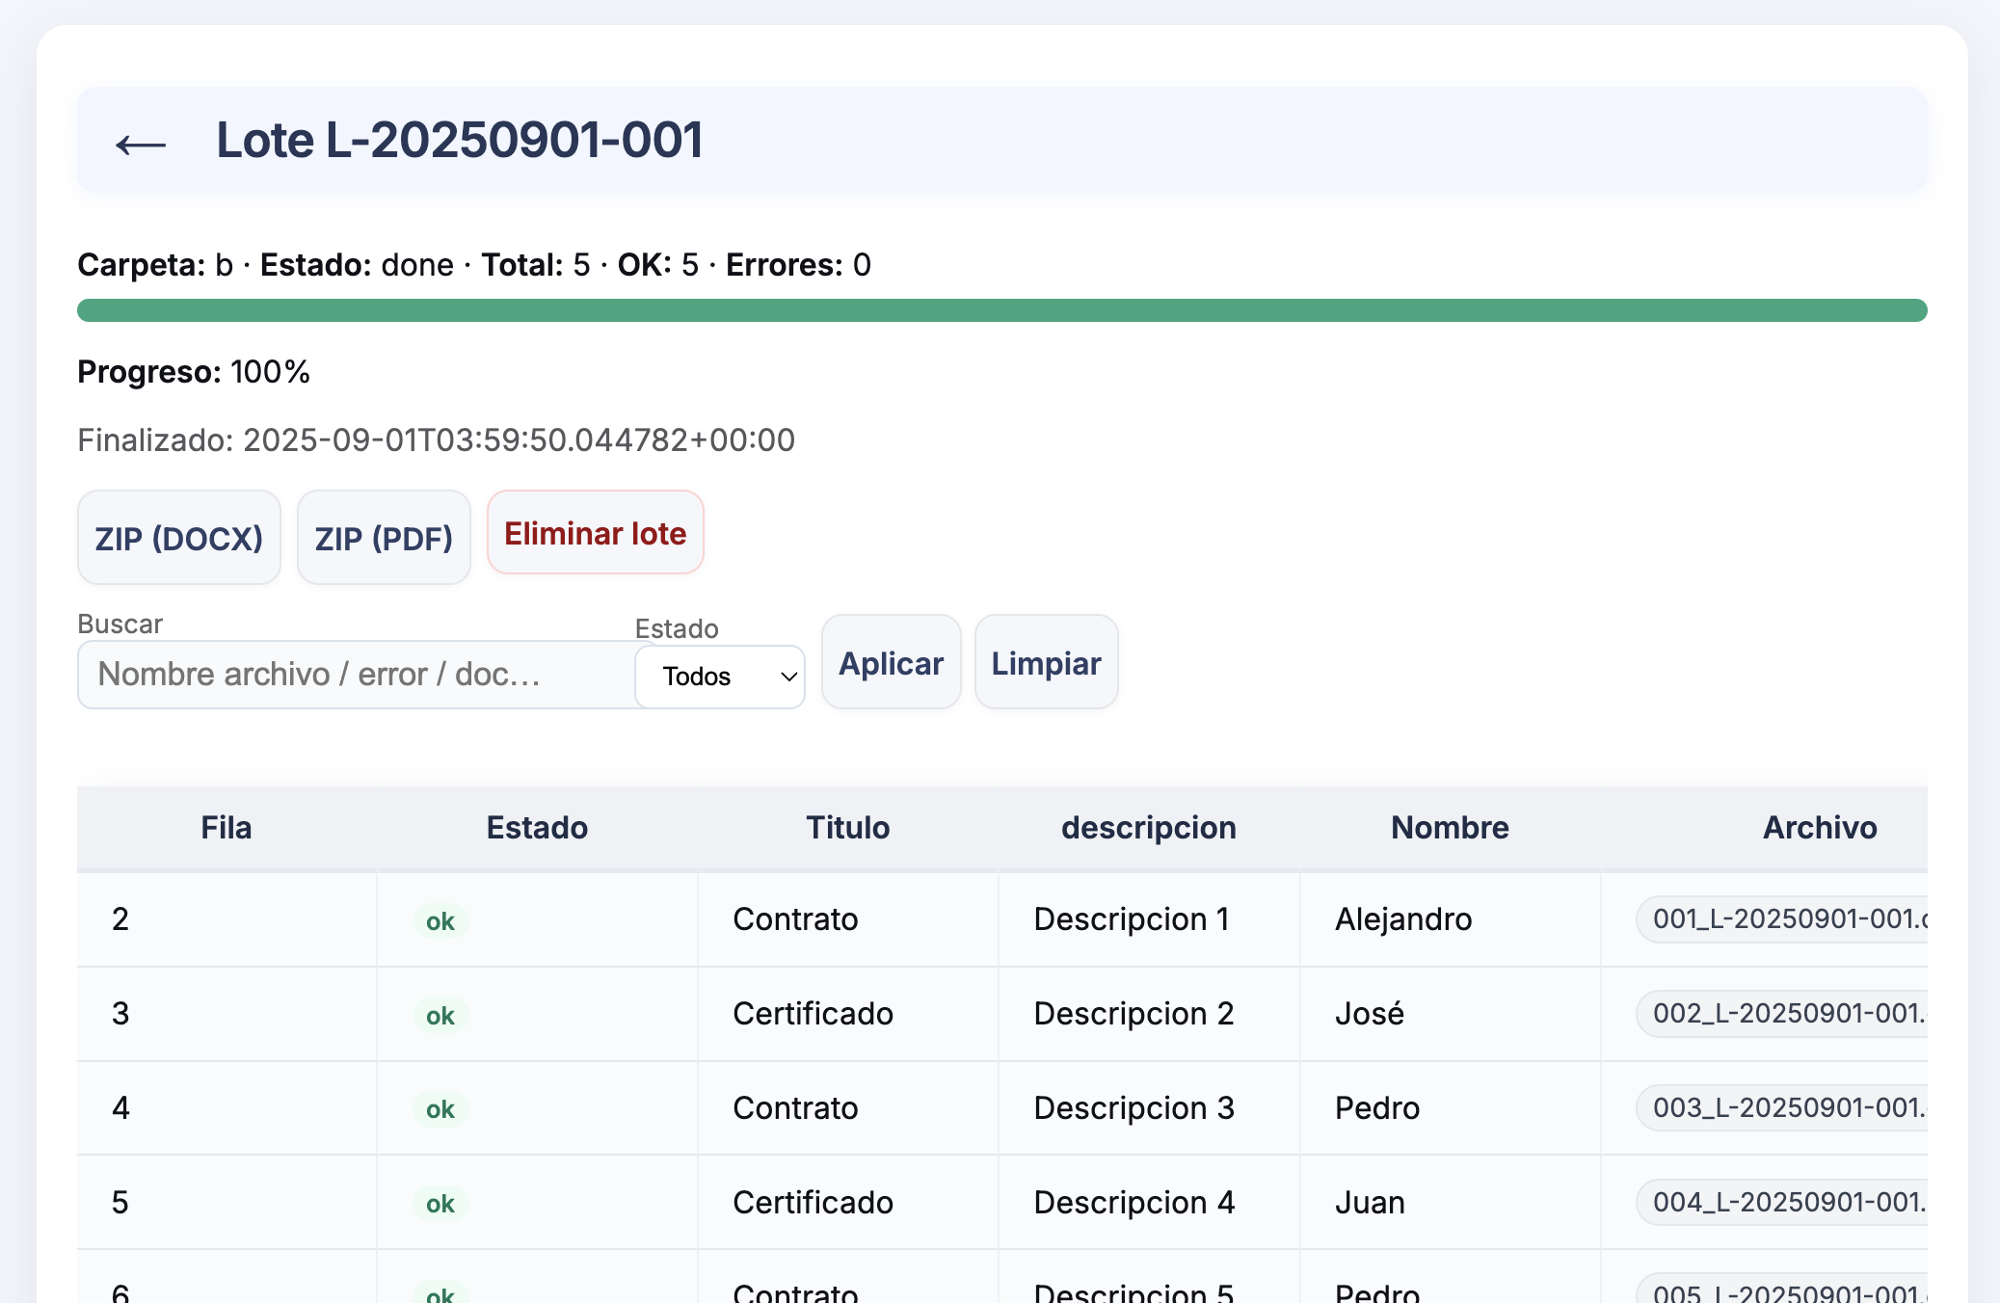
Task: Click the Lote L-20250901-001 heading
Action: click(x=460, y=141)
